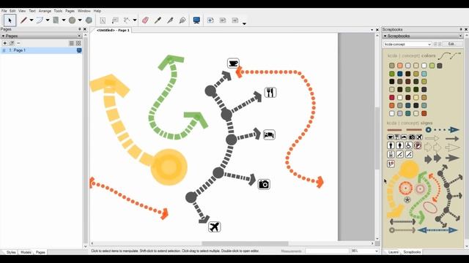Open the Text menu
The height and width of the screenshot is (263, 469).
pos(32,11)
